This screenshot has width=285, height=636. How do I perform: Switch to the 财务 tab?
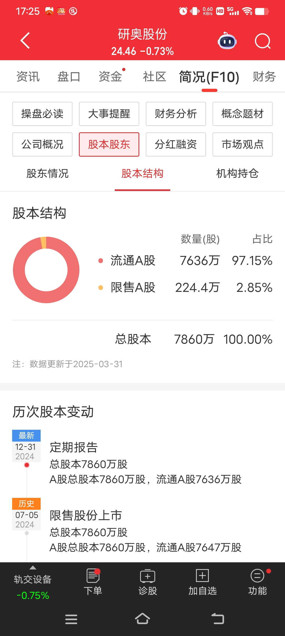click(264, 77)
